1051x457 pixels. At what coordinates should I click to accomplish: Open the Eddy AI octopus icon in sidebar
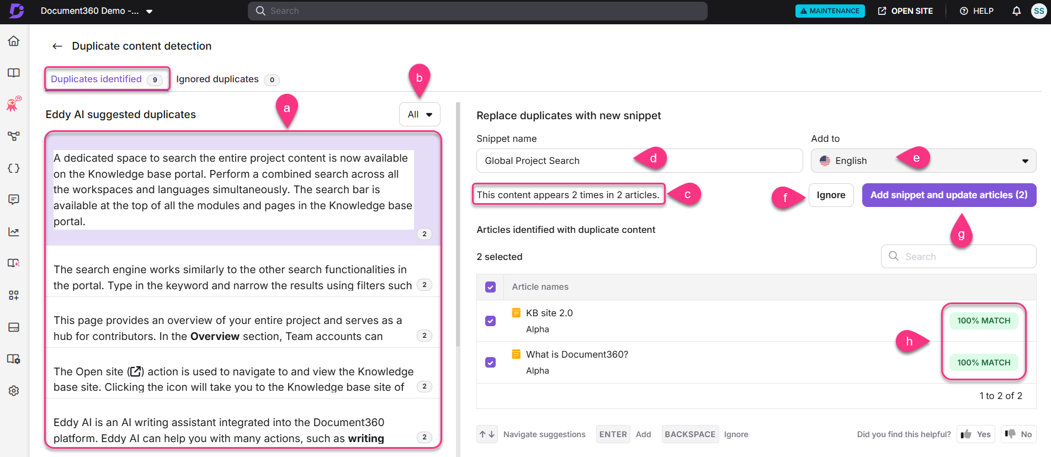14,103
